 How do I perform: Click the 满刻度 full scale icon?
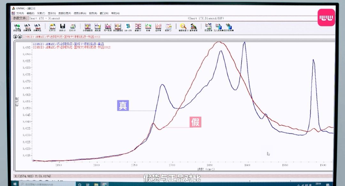click(98, 27)
